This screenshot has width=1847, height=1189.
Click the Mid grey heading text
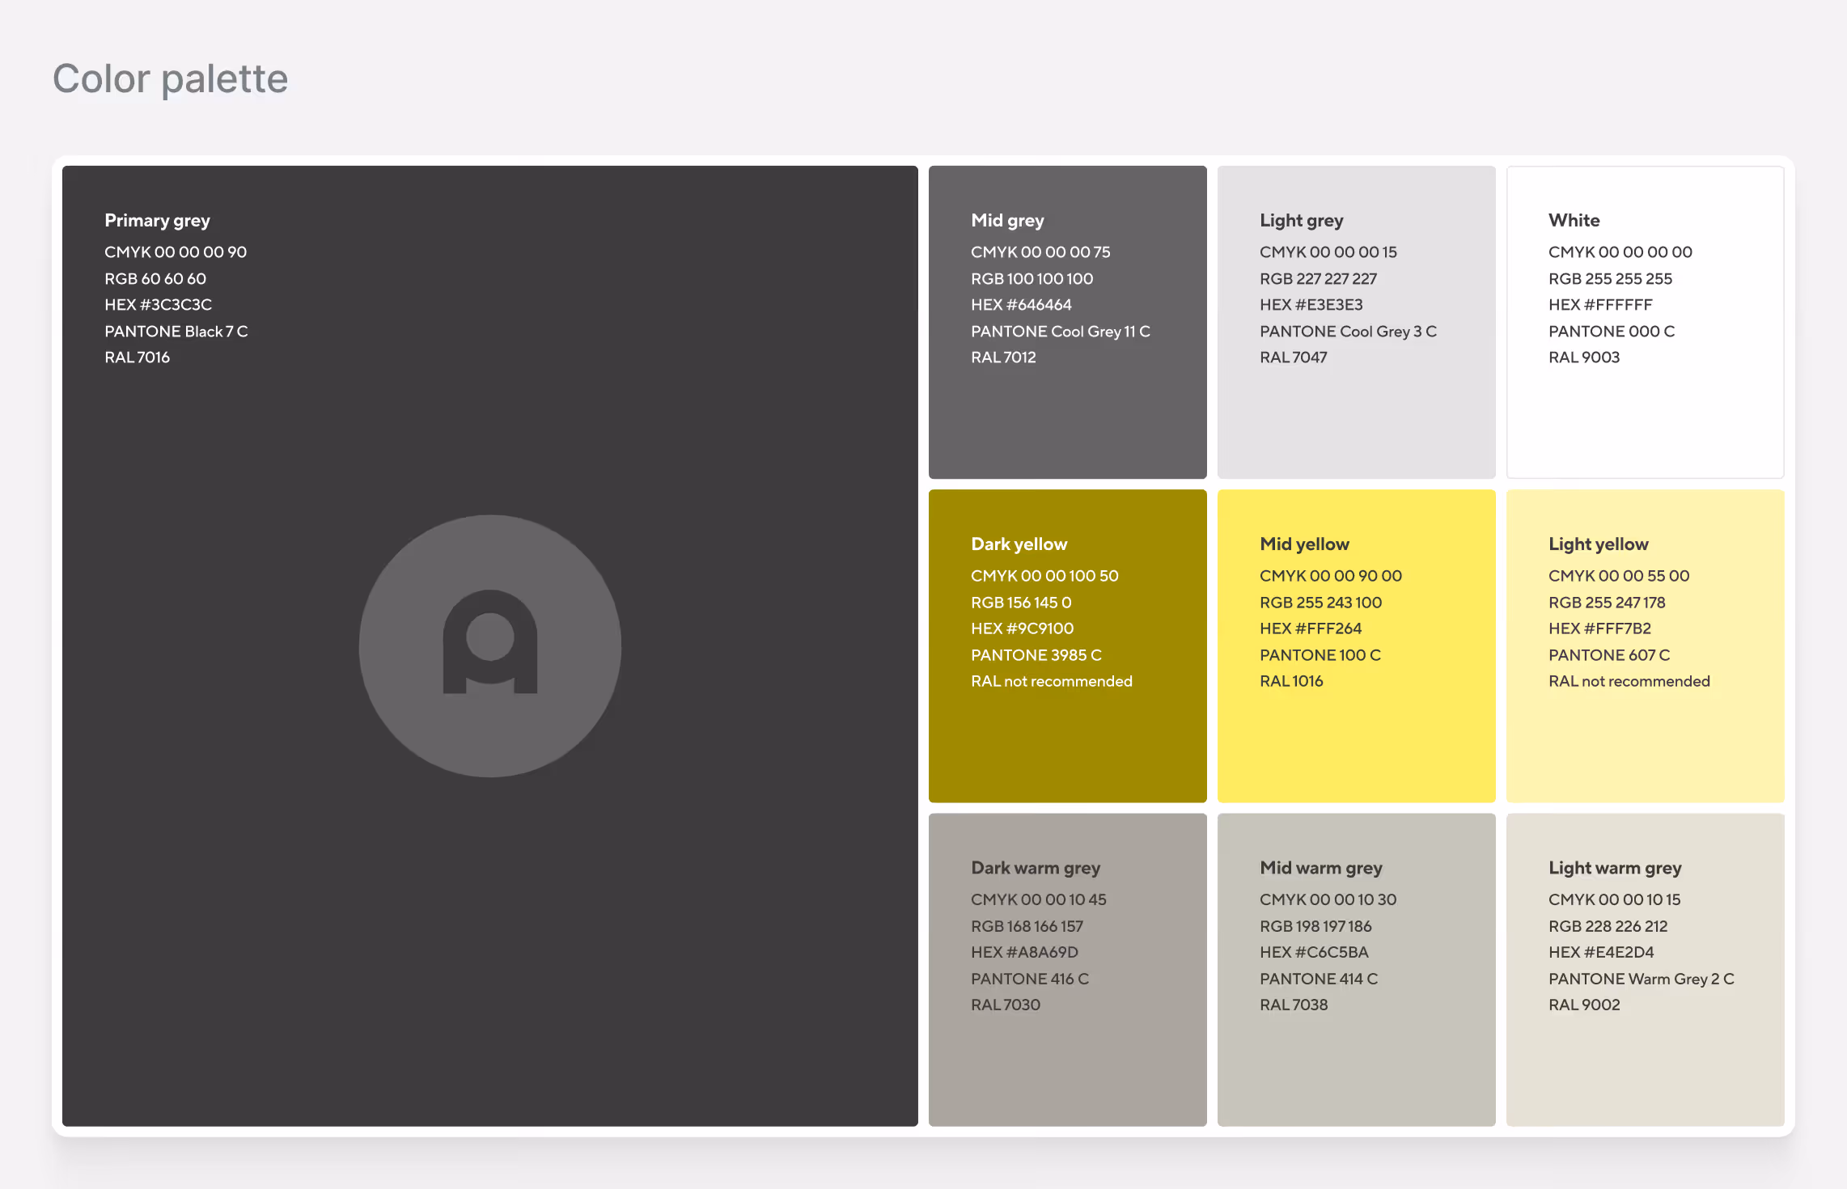[x=1007, y=220]
